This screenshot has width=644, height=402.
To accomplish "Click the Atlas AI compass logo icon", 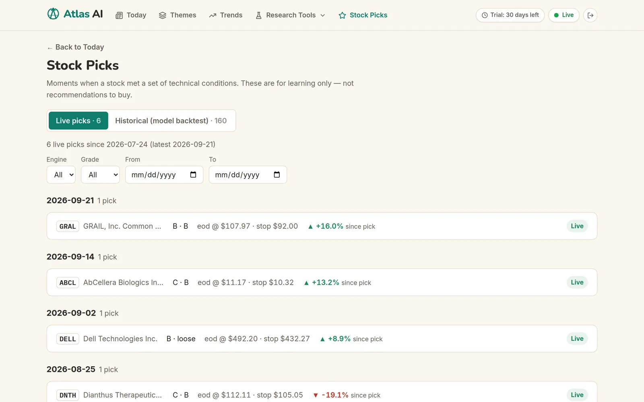I will pyautogui.click(x=53, y=14).
